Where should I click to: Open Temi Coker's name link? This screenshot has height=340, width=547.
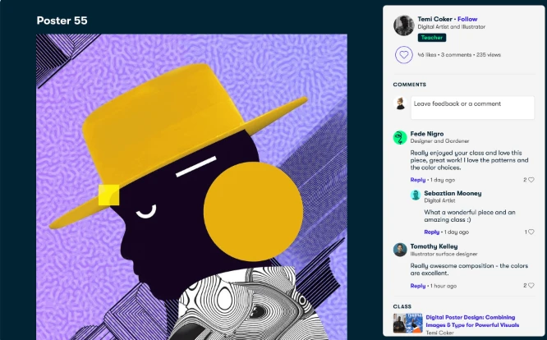pyautogui.click(x=435, y=19)
